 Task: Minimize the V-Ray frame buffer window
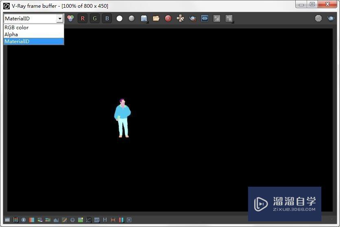point(301,4)
